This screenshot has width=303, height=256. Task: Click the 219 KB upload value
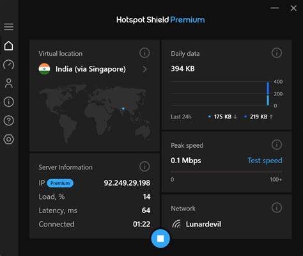click(x=259, y=116)
